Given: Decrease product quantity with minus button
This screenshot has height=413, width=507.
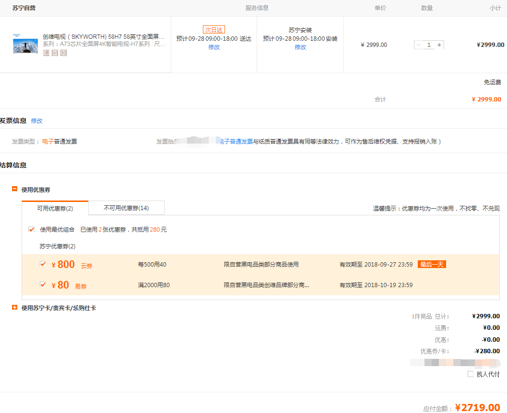Looking at the screenshot, I should 419,45.
